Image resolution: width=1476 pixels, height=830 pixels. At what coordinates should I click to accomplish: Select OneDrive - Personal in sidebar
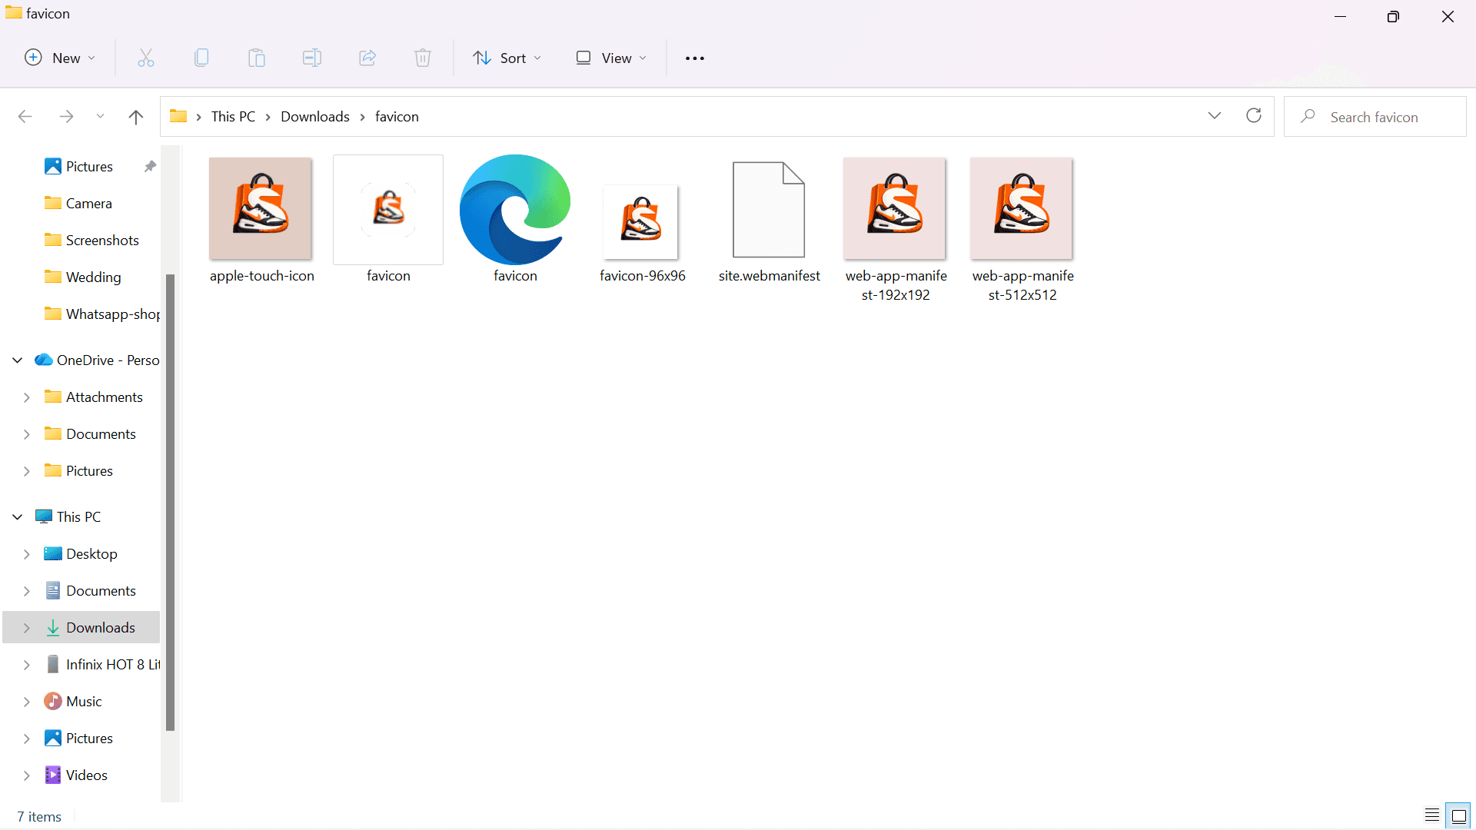(x=96, y=360)
